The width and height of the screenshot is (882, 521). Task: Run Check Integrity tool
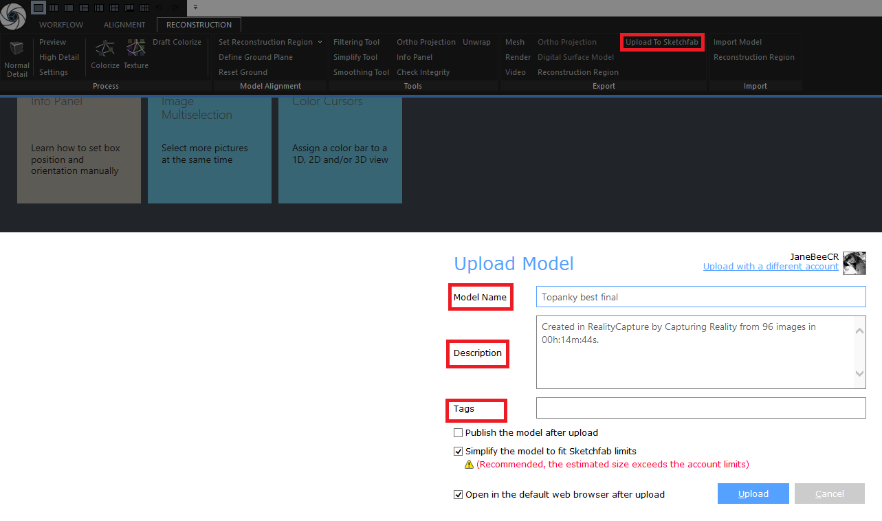(x=423, y=72)
